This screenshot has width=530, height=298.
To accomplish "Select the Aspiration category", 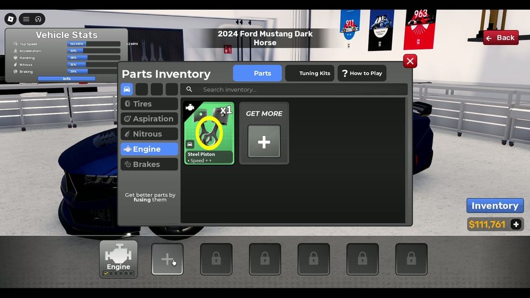I will [x=149, y=119].
